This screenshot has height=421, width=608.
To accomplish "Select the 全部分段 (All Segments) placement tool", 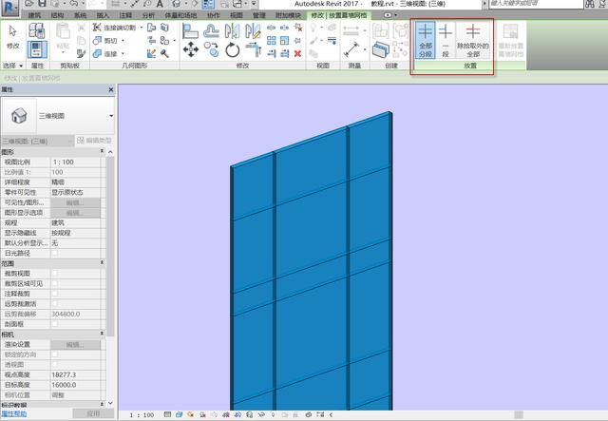I will tap(425, 40).
